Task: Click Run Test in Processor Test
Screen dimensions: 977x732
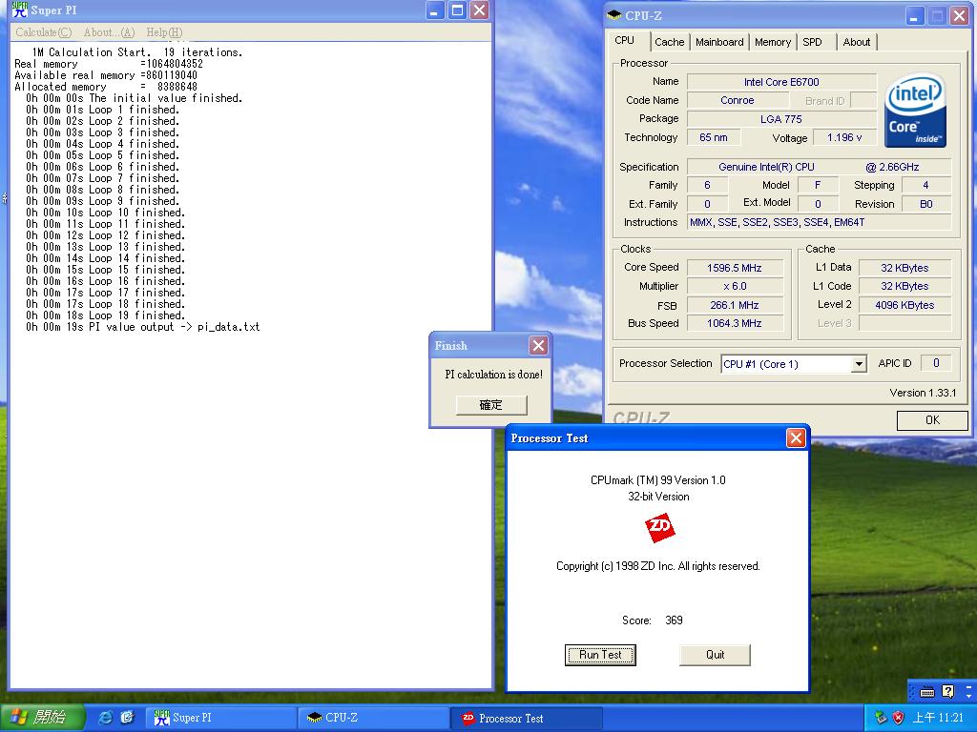Action: [600, 655]
